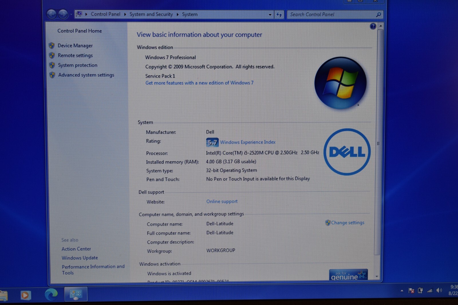Click the Service Pack 1 text

coord(160,76)
